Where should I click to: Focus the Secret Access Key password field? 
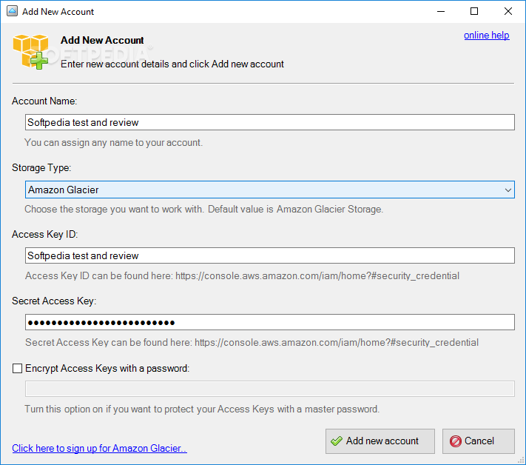point(270,322)
